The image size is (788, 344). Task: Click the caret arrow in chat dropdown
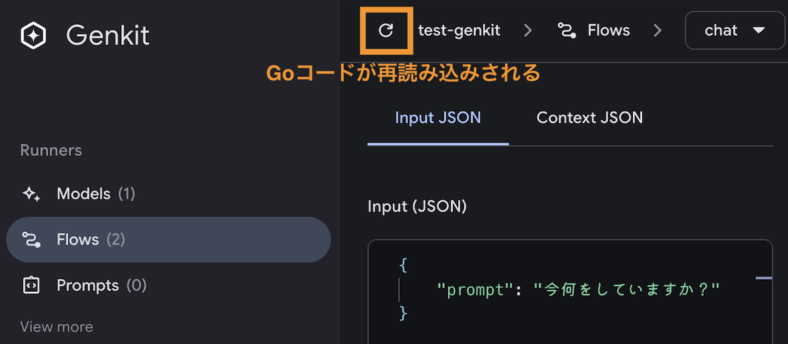point(759,31)
